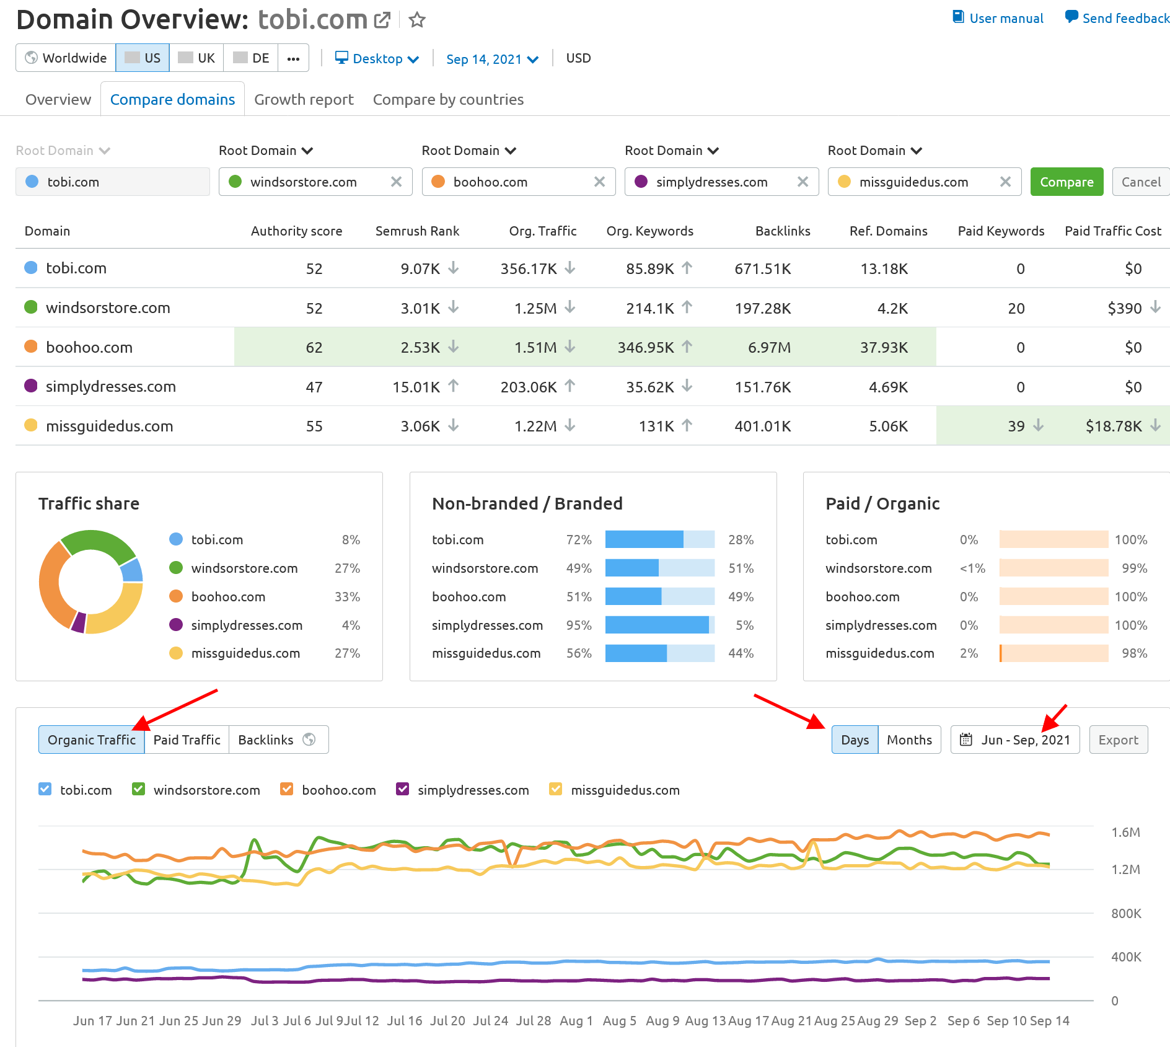
Task: Open the User manual book icon
Action: (x=958, y=17)
